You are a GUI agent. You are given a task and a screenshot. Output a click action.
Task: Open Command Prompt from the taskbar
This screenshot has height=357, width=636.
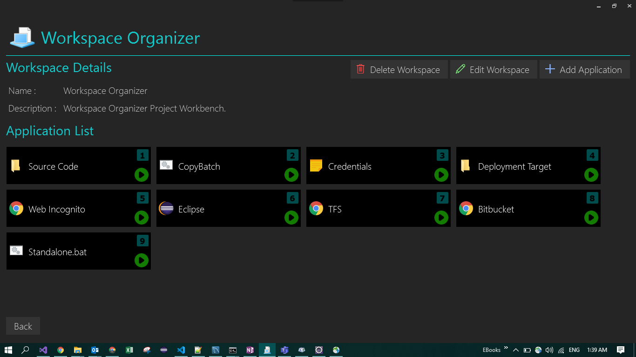pos(233,350)
